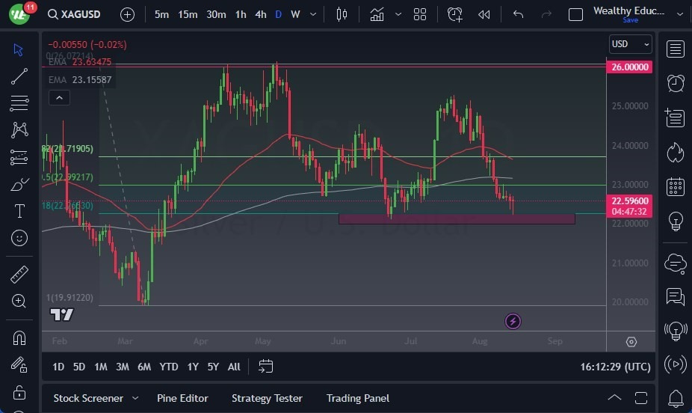The width and height of the screenshot is (692, 413).
Task: Open the calendar panel in right sidebar
Action: [676, 186]
